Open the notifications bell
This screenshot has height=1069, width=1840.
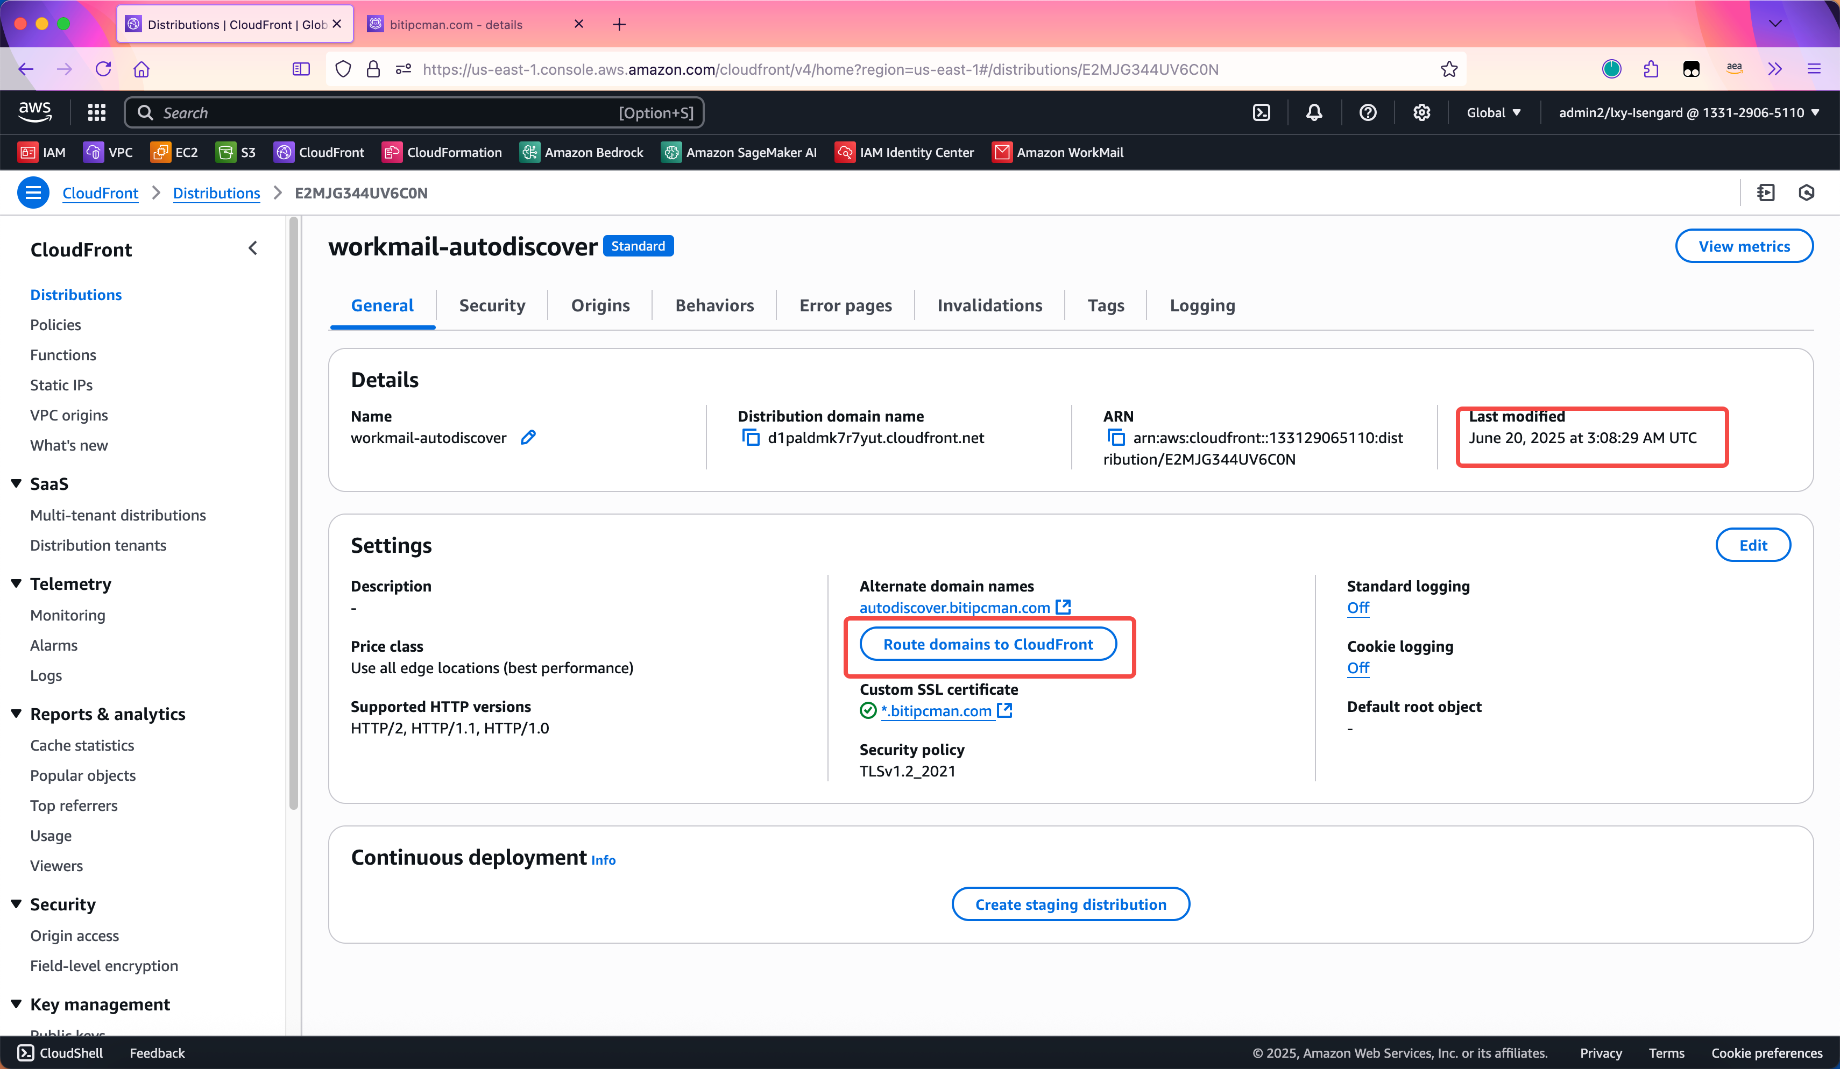point(1314,112)
